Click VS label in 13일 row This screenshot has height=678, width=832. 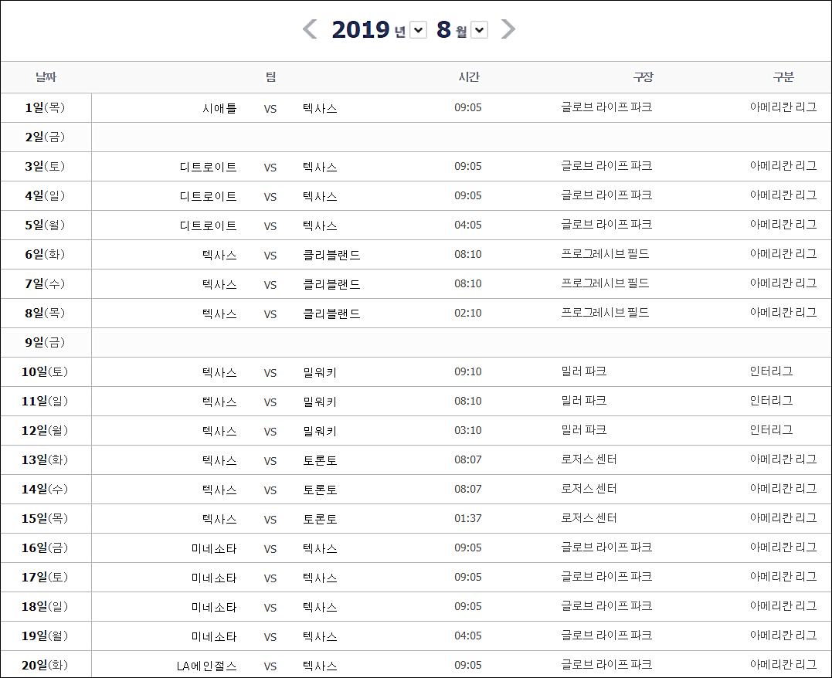tap(270, 461)
